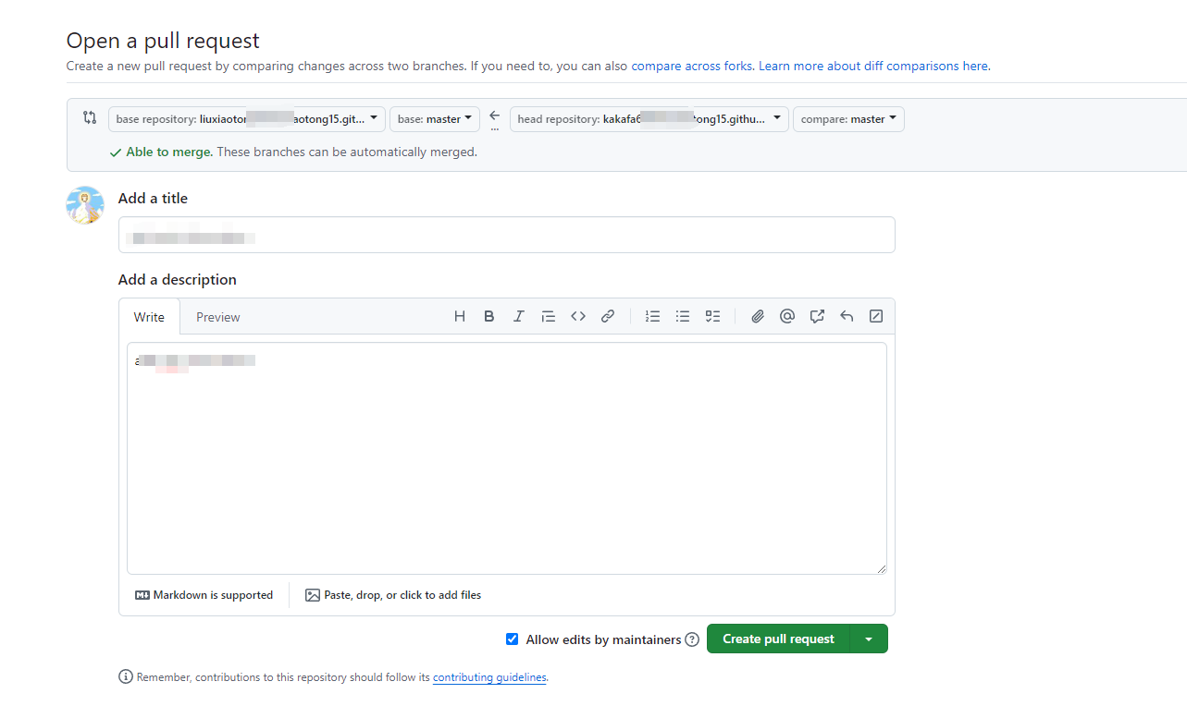Mention a user with the @ icon
The width and height of the screenshot is (1187, 718).
(x=787, y=316)
